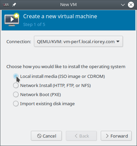The image size is (137, 146).
Task: Click the 'Choose how you would like to install' text
Action: pyautogui.click(x=66, y=67)
